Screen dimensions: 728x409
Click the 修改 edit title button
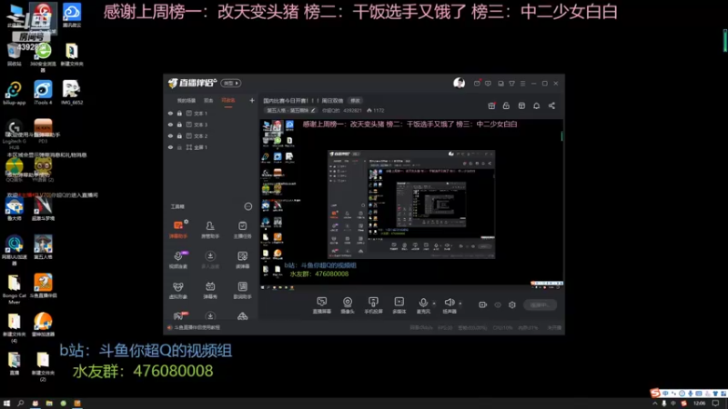pyautogui.click(x=355, y=101)
